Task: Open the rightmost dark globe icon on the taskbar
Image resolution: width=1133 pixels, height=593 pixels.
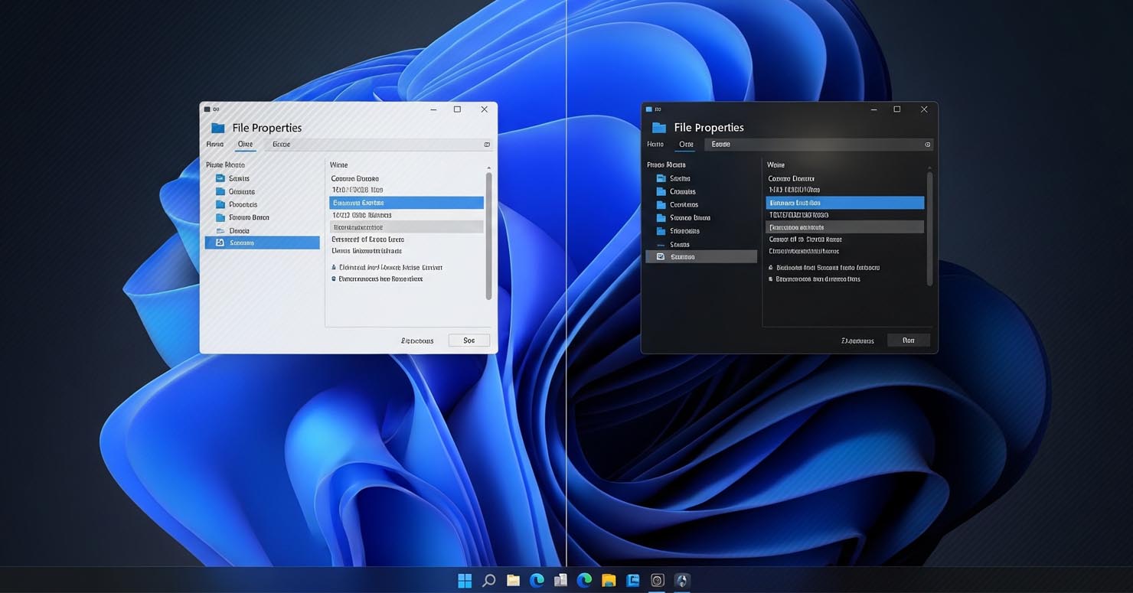Action: tap(682, 581)
